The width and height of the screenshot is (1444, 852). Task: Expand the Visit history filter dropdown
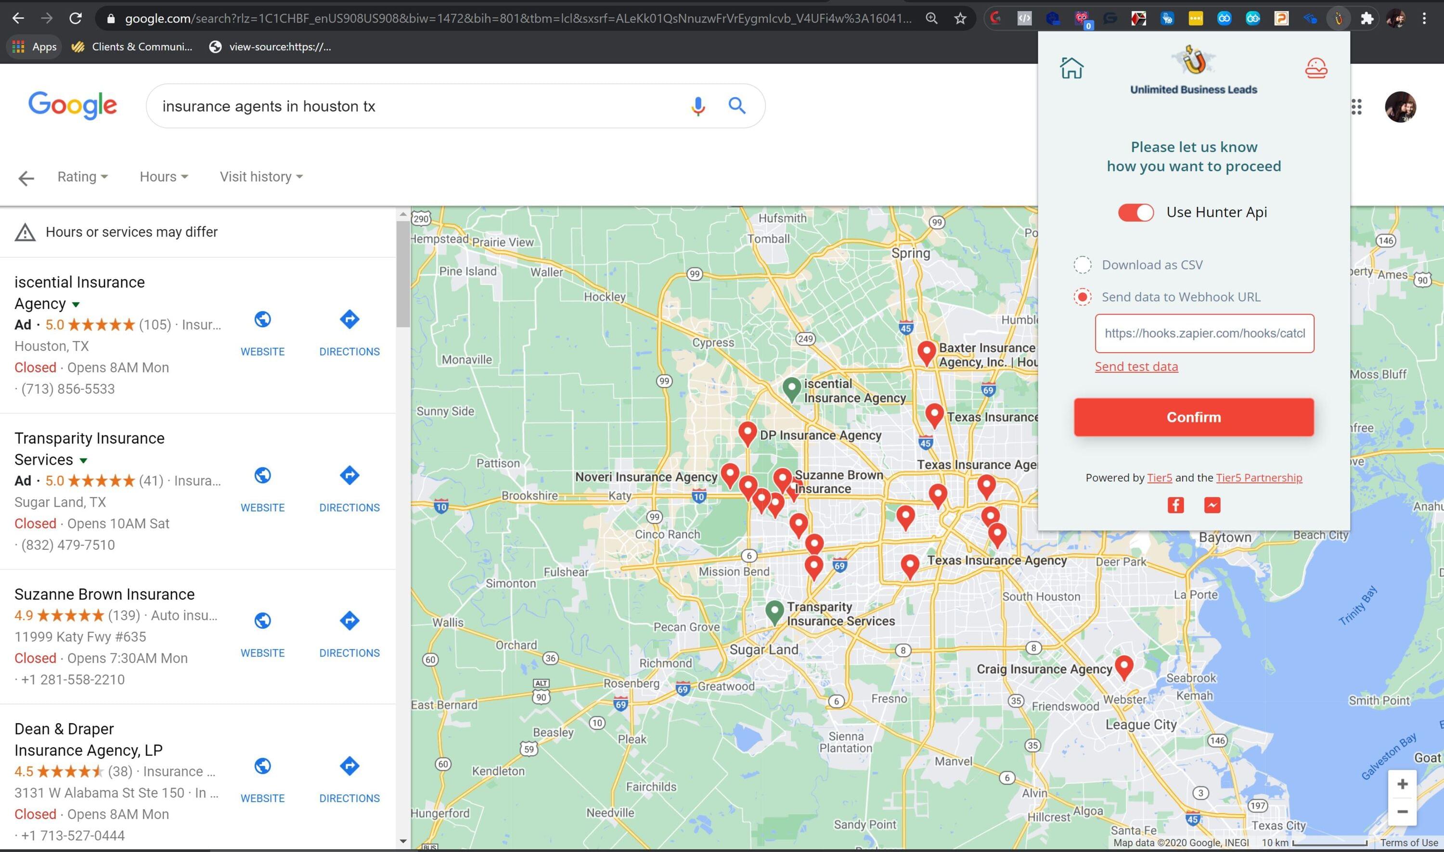coord(261,177)
